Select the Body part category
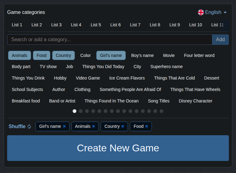Viewport: 236px width, 173px height. [x=21, y=67]
